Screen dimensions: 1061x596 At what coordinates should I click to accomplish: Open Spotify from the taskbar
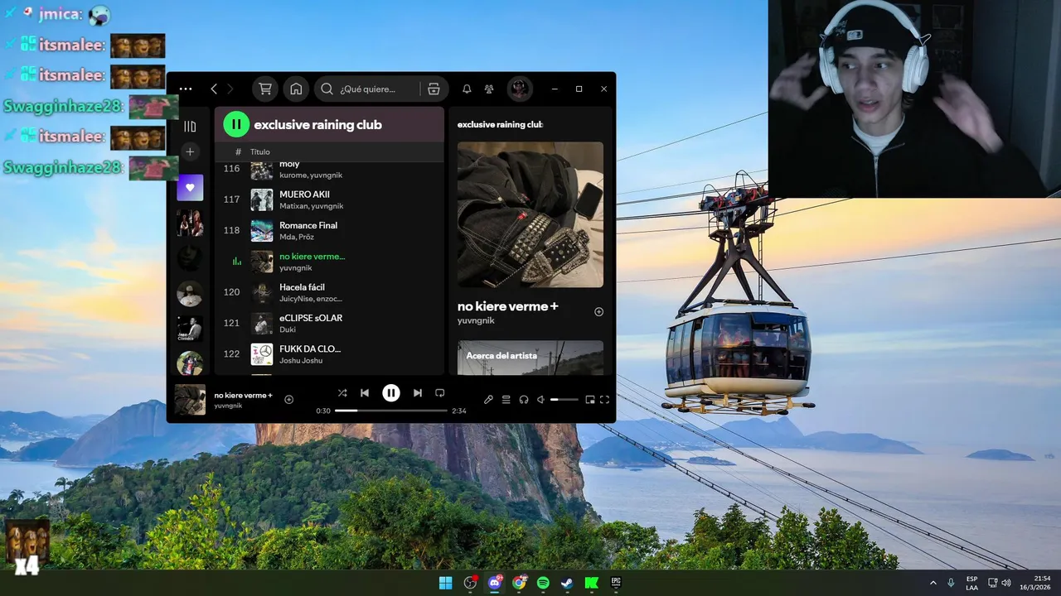point(543,583)
